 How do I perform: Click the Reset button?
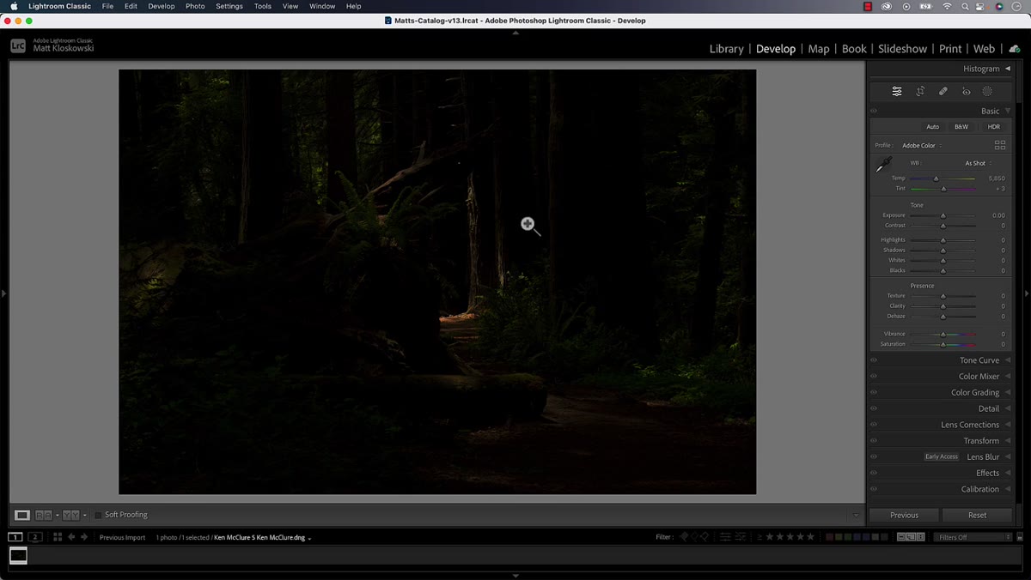[x=977, y=515]
